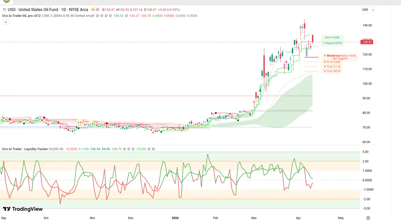Click the close value C128.47
The width and height of the screenshot is (401, 220).
point(150,10)
